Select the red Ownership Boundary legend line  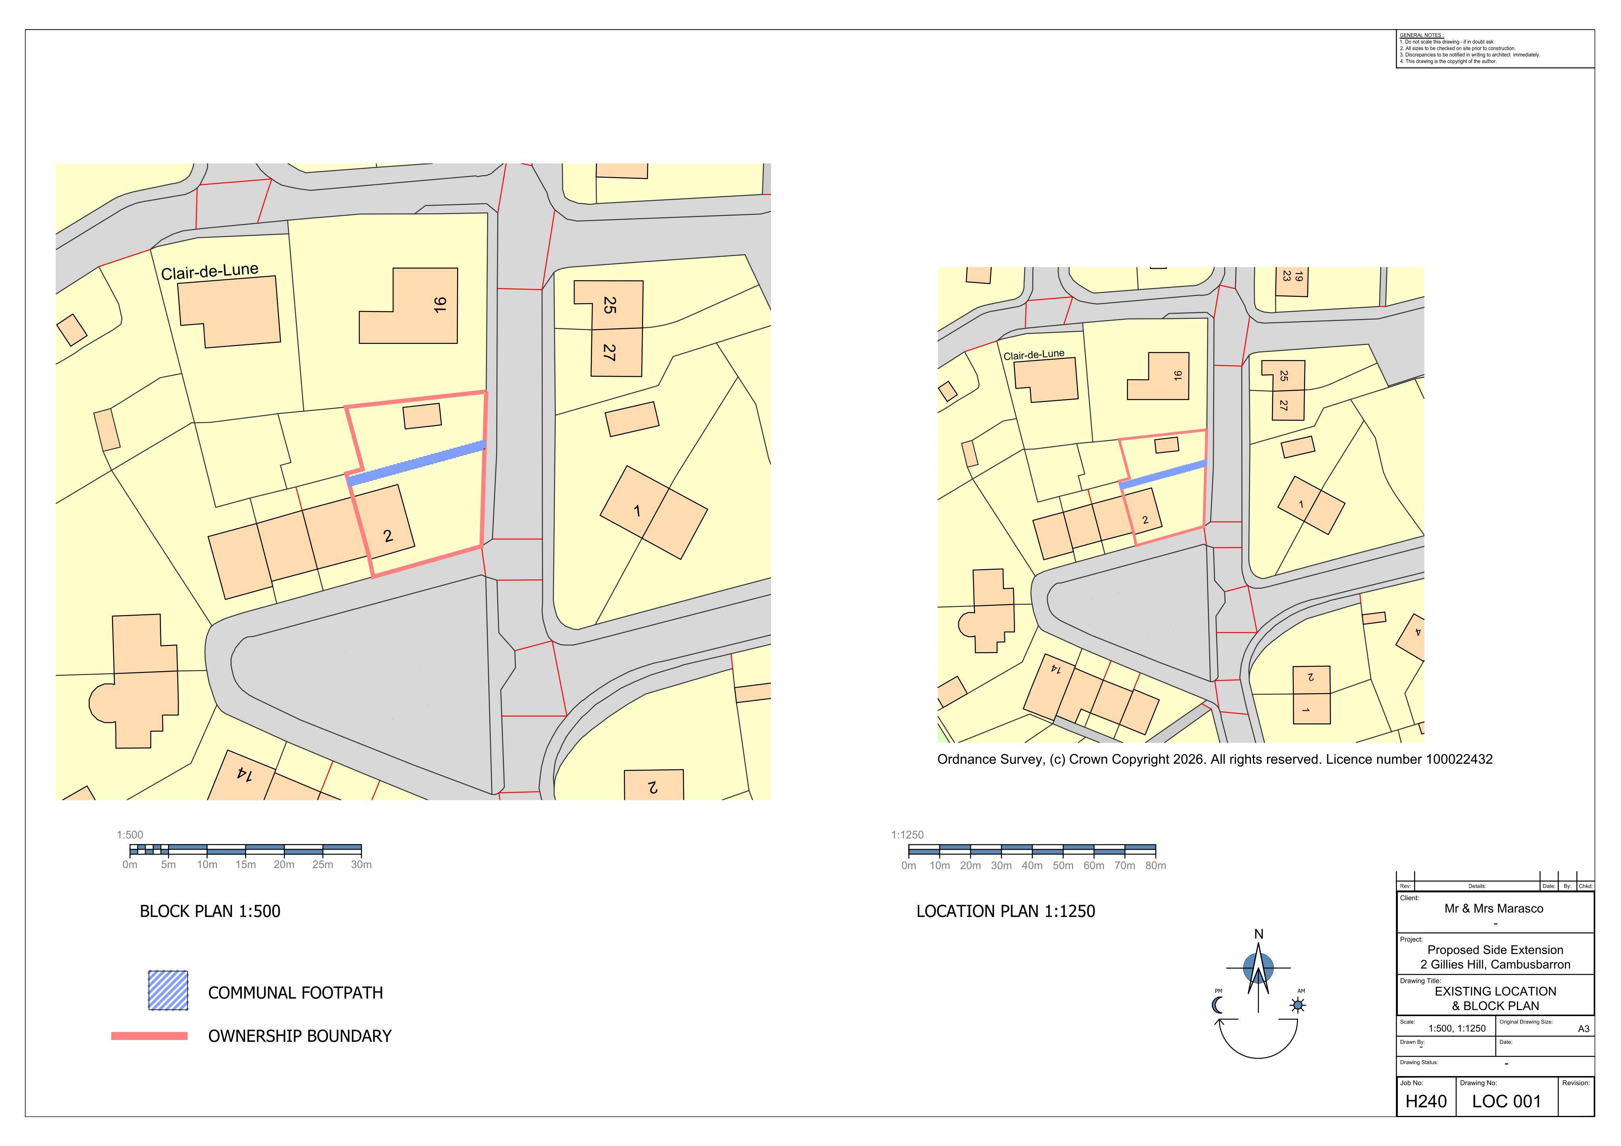click(149, 1036)
